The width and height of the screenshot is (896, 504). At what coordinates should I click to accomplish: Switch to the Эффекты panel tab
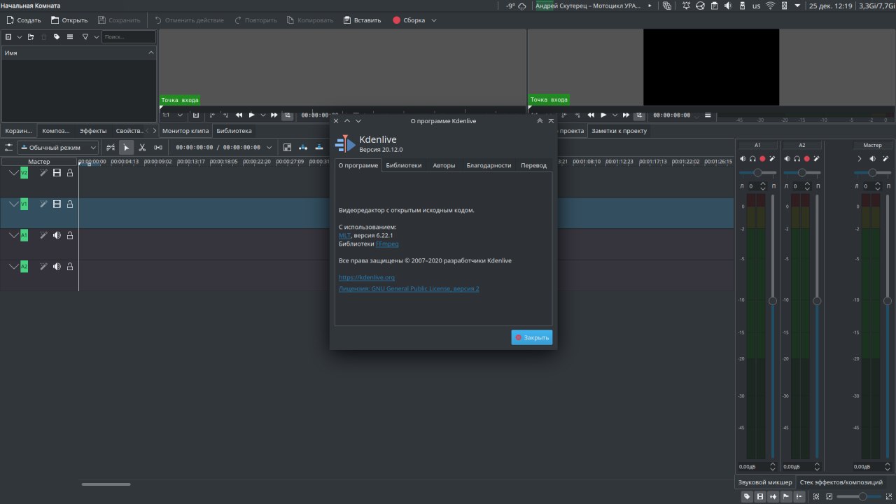pos(93,131)
